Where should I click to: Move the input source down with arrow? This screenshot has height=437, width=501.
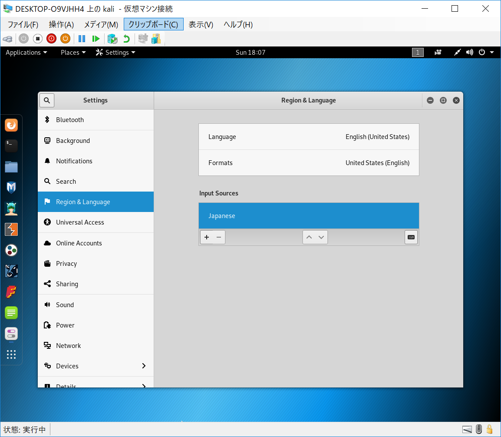(x=321, y=237)
